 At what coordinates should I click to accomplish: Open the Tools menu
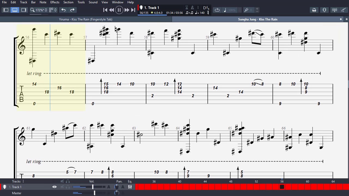(x=81, y=2)
